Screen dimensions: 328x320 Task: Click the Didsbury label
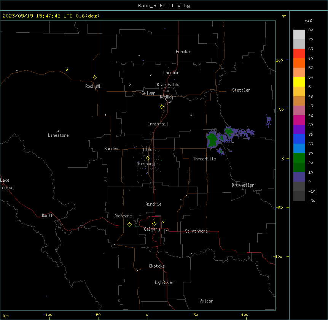click(x=146, y=164)
